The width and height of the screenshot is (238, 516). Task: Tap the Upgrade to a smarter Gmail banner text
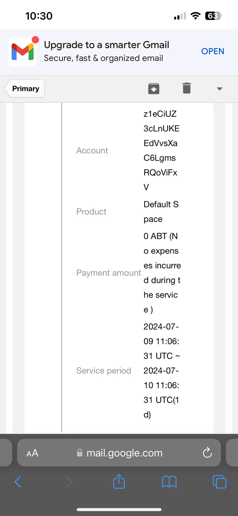(x=107, y=45)
